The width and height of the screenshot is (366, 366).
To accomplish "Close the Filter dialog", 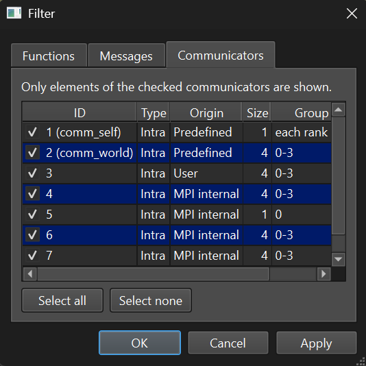I will 352,13.
